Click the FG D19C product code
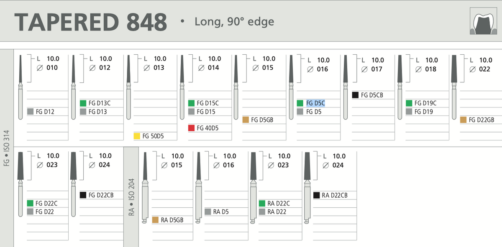The width and height of the screenshot is (502, 247). [425, 103]
